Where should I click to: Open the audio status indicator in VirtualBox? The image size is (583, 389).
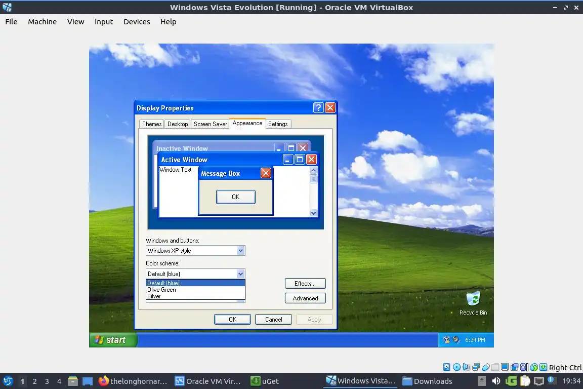pyautogui.click(x=466, y=367)
